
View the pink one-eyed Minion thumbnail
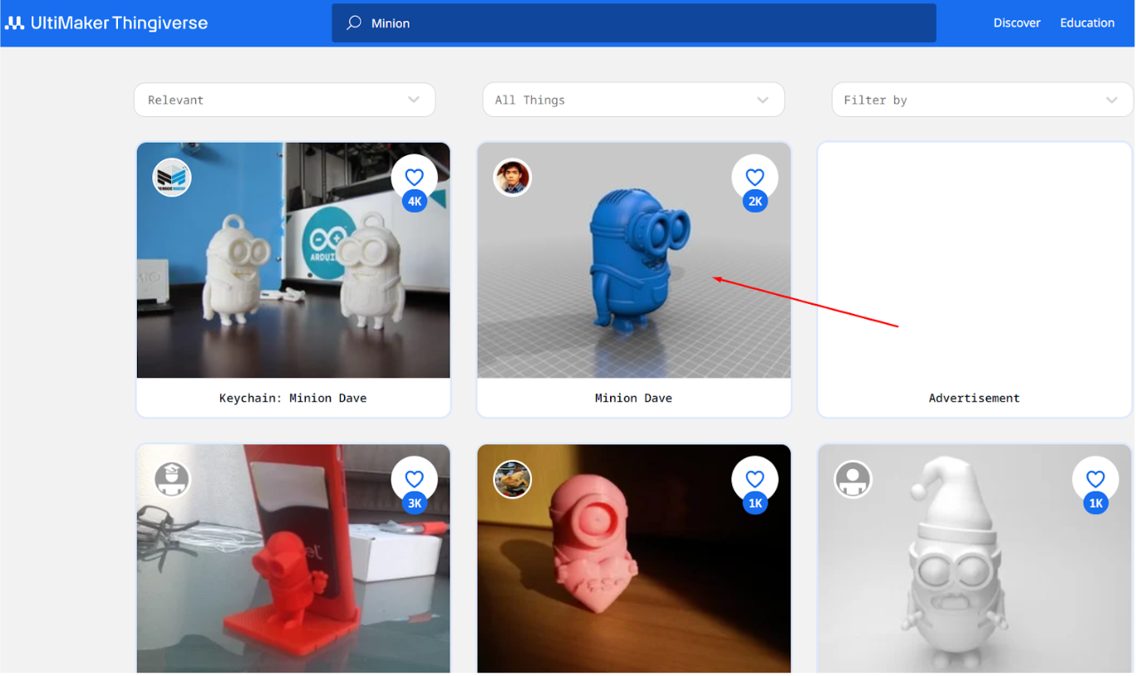click(634, 558)
